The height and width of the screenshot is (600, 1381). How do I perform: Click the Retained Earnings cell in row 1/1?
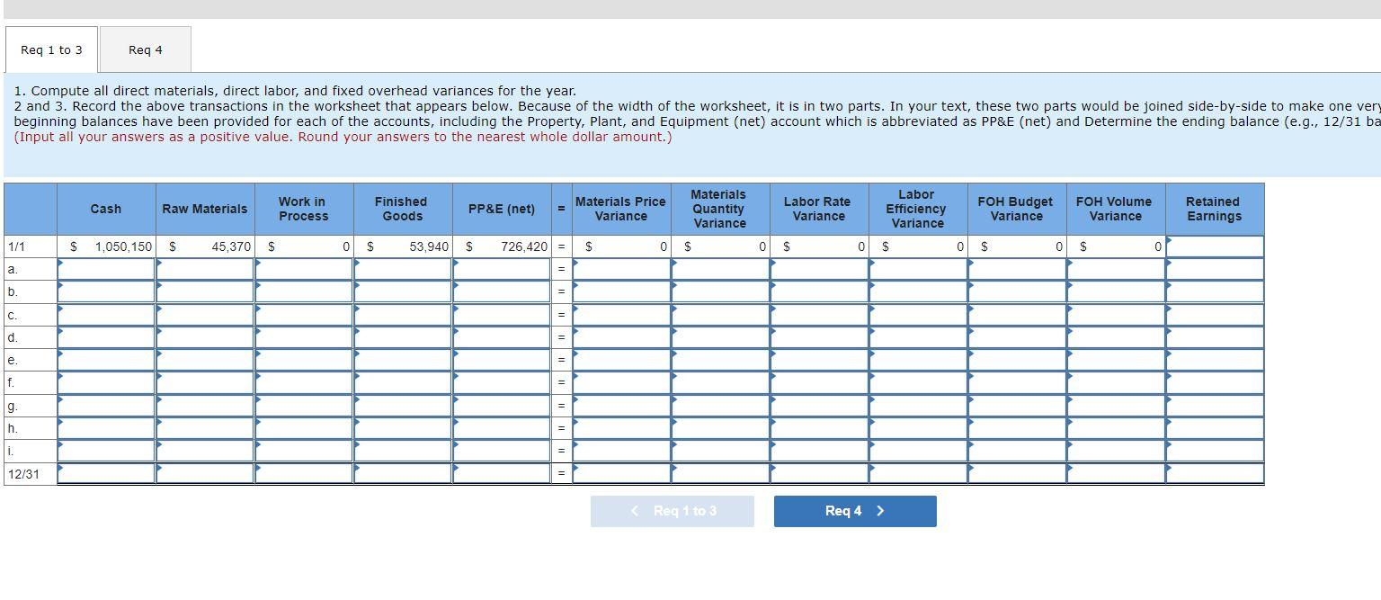pos(1215,246)
